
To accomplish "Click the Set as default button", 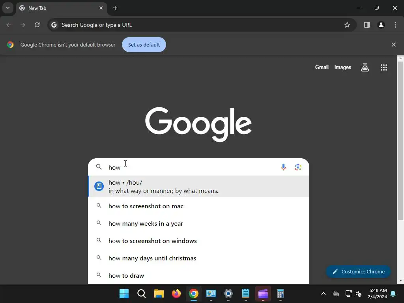I will click(x=144, y=45).
